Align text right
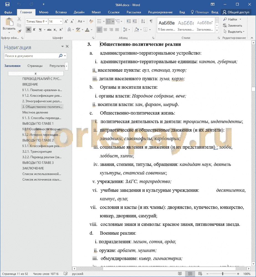The width and height of the screenshot is (256, 277). pyautogui.click(x=111, y=30)
